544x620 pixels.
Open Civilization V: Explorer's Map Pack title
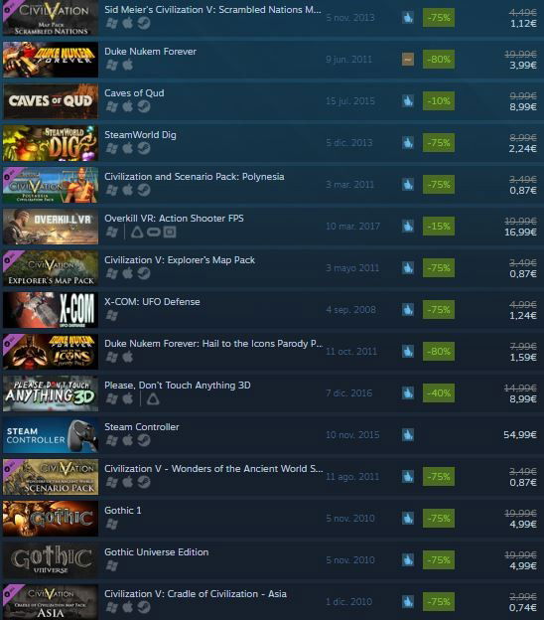[180, 259]
